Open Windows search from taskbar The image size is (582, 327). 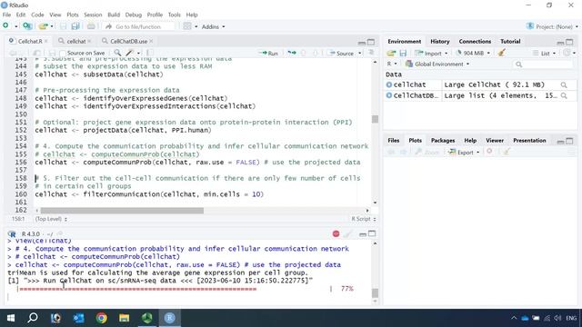tap(33, 318)
